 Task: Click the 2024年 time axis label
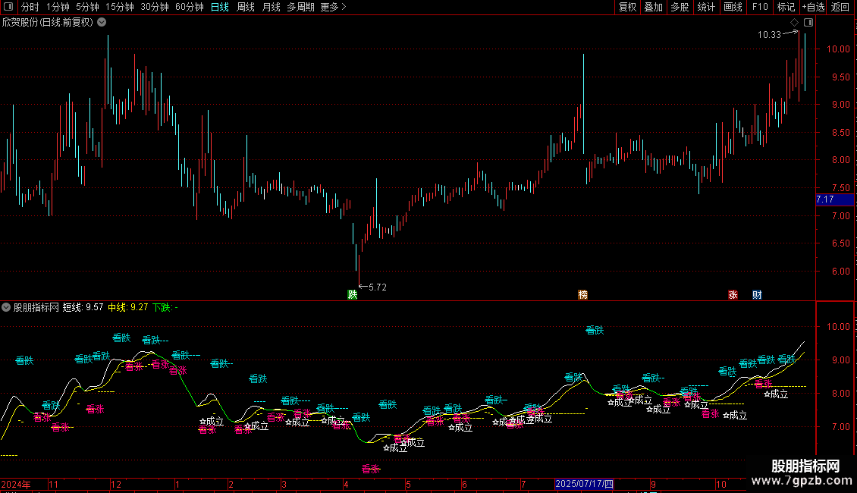[x=16, y=484]
